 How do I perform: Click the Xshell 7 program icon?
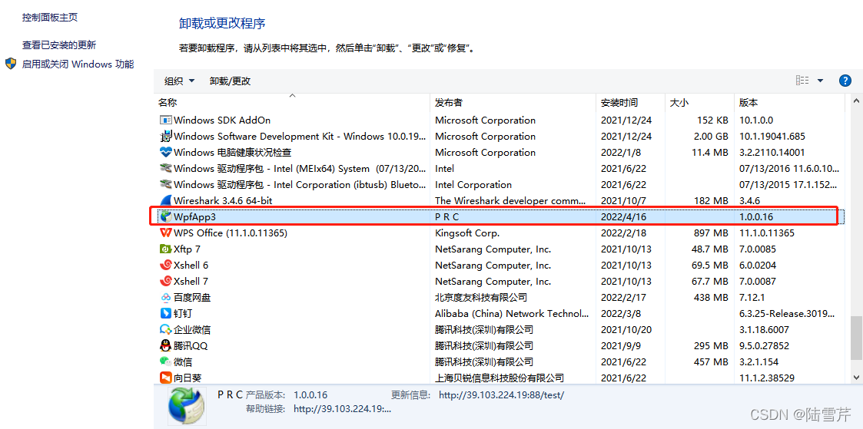(166, 281)
